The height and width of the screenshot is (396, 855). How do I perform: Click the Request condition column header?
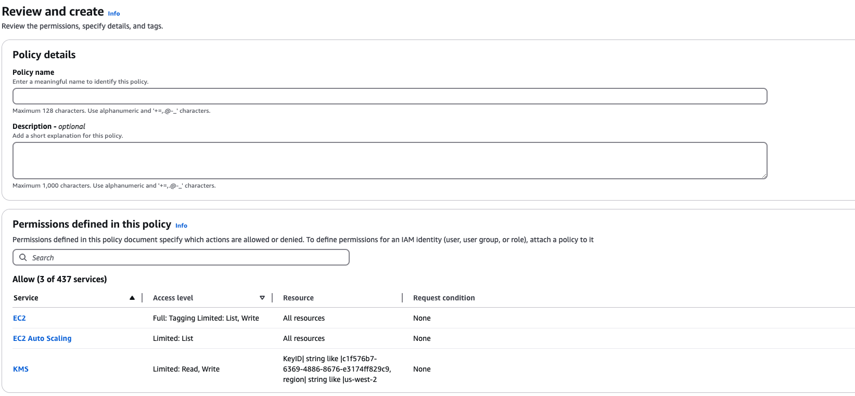tap(443, 298)
